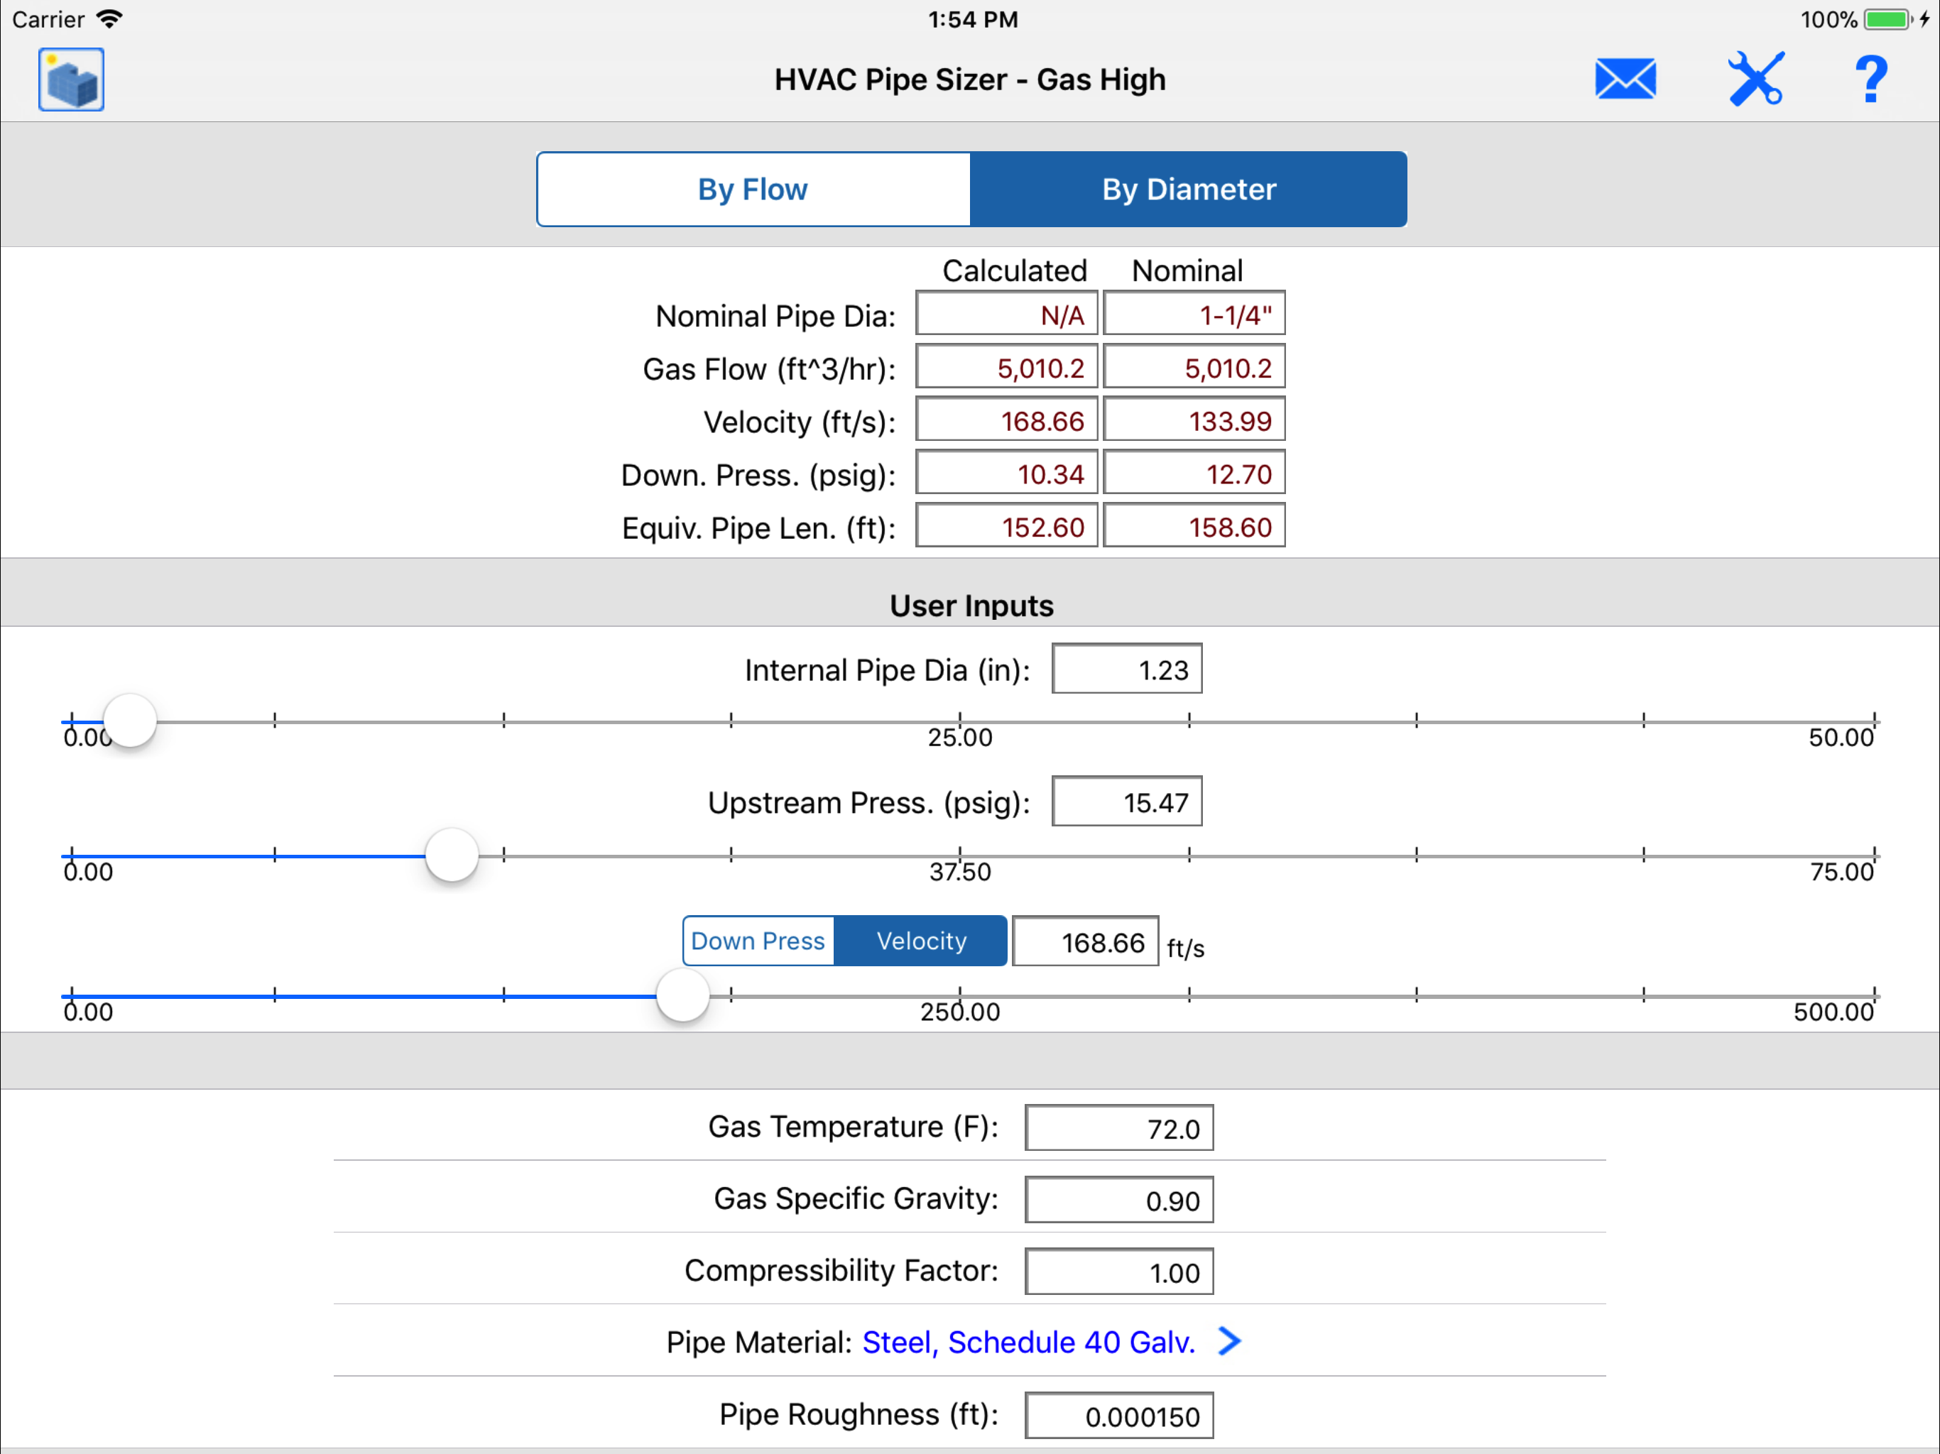Toggle the Down Press mode segment
Viewport: 1940px width, 1454px height.
coord(758,941)
